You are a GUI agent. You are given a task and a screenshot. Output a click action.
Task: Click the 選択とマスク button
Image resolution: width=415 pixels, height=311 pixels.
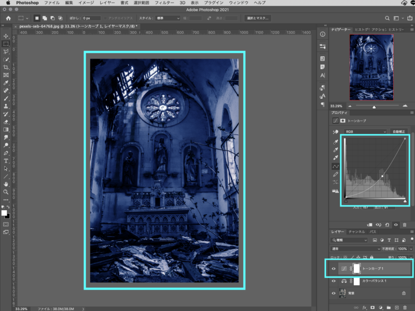pos(258,18)
